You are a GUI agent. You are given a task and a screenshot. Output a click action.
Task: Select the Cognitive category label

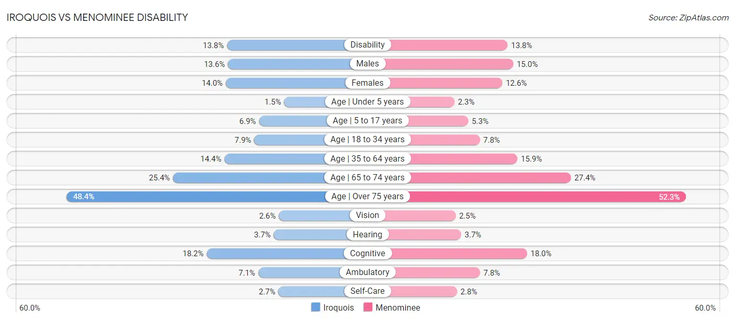pos(367,253)
